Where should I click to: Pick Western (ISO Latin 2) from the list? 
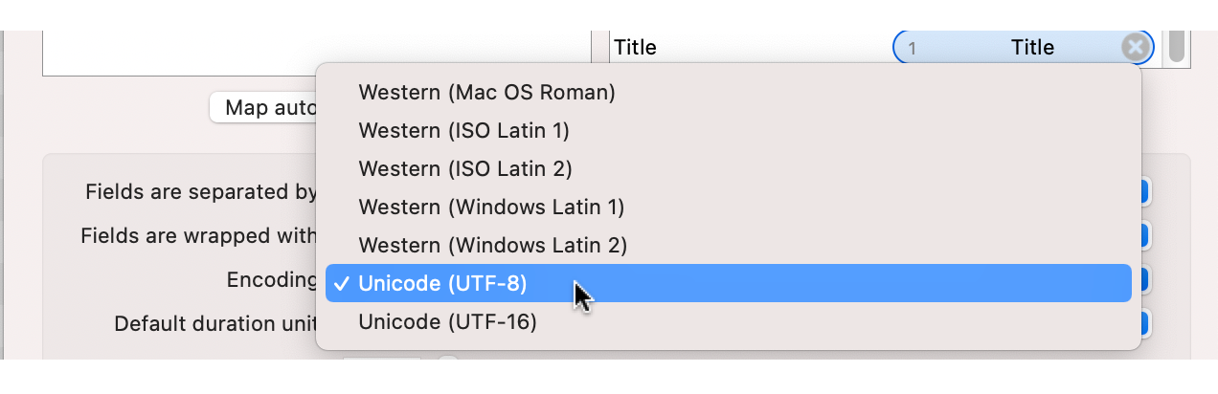pos(464,169)
